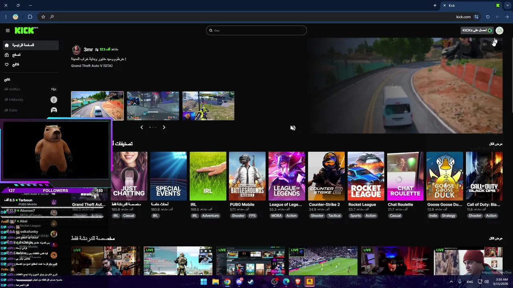
Task: Open the Following heart sidebar item
Action: pos(30,64)
